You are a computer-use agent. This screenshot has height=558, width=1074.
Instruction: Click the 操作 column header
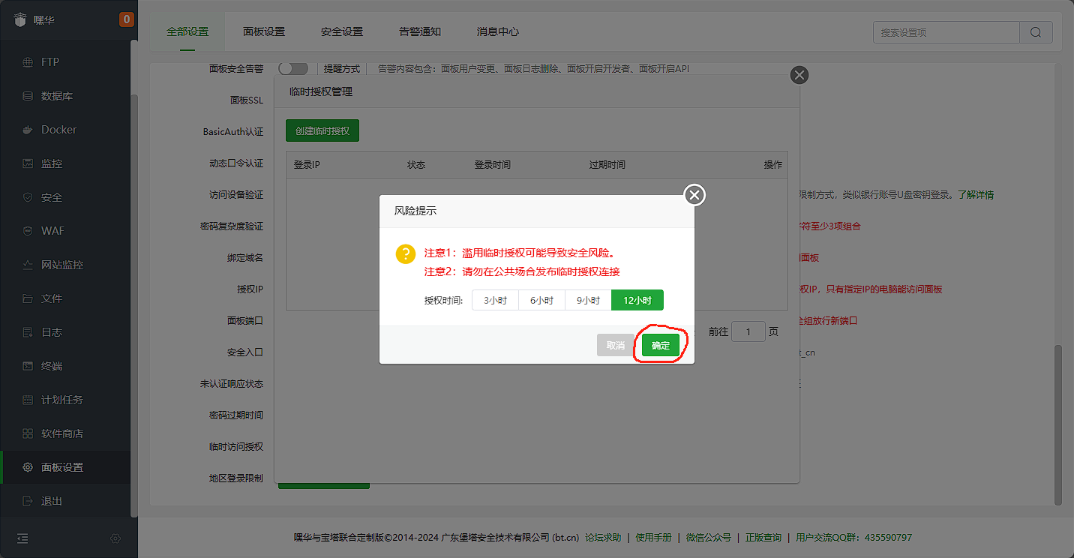click(773, 165)
